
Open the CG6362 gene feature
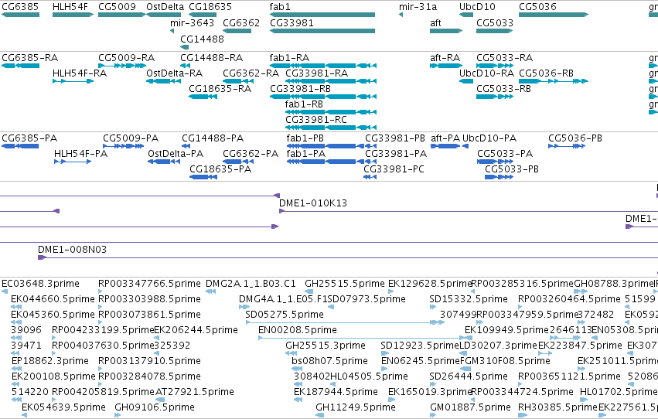point(237,31)
